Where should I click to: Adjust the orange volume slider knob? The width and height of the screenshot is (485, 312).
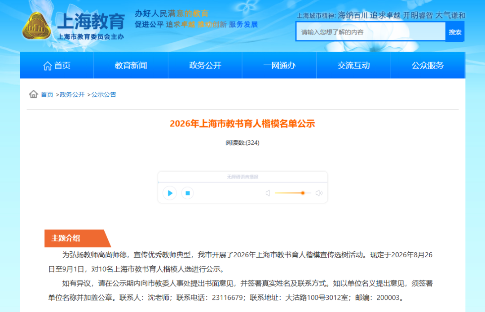(303, 193)
